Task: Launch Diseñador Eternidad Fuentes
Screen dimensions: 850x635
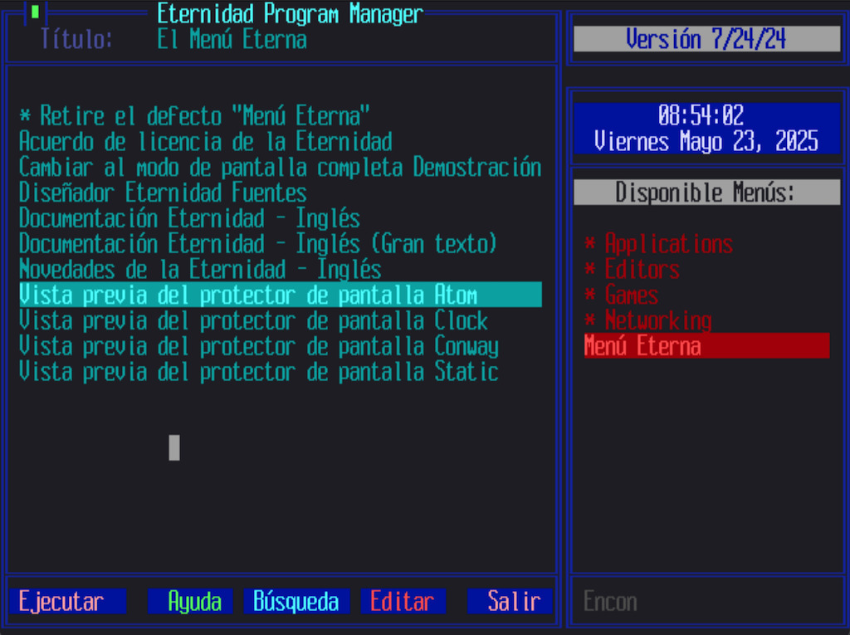Action: click(x=163, y=193)
